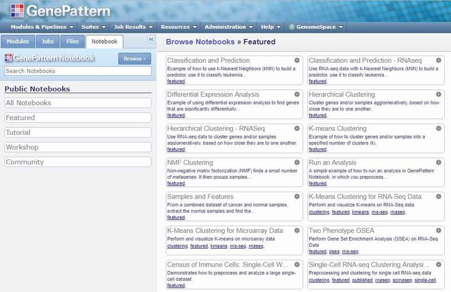
Task: Click featured tag under NMF Clustering
Action: (176, 183)
